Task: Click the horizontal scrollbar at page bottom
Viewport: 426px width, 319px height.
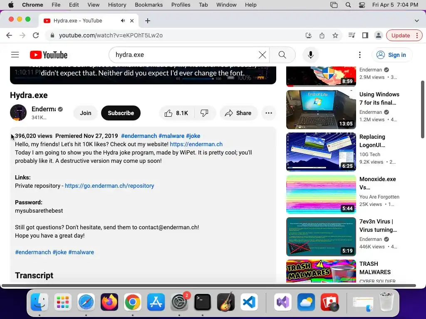Action: [x=209, y=285]
